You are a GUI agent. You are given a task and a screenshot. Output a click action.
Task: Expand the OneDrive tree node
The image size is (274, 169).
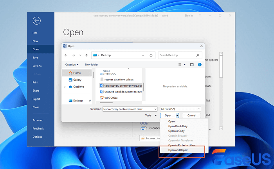[x=65, y=87]
